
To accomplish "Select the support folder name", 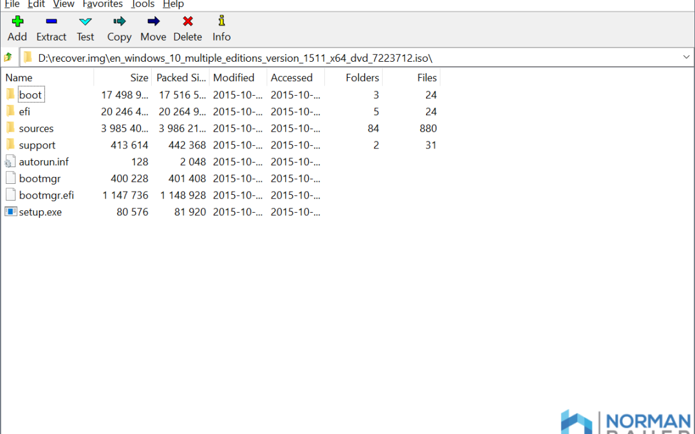I will pyautogui.click(x=37, y=145).
